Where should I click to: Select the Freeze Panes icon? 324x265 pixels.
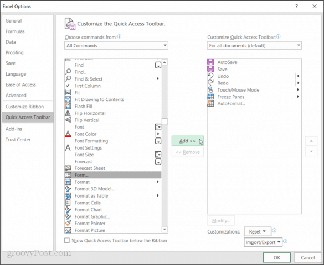coord(210,97)
